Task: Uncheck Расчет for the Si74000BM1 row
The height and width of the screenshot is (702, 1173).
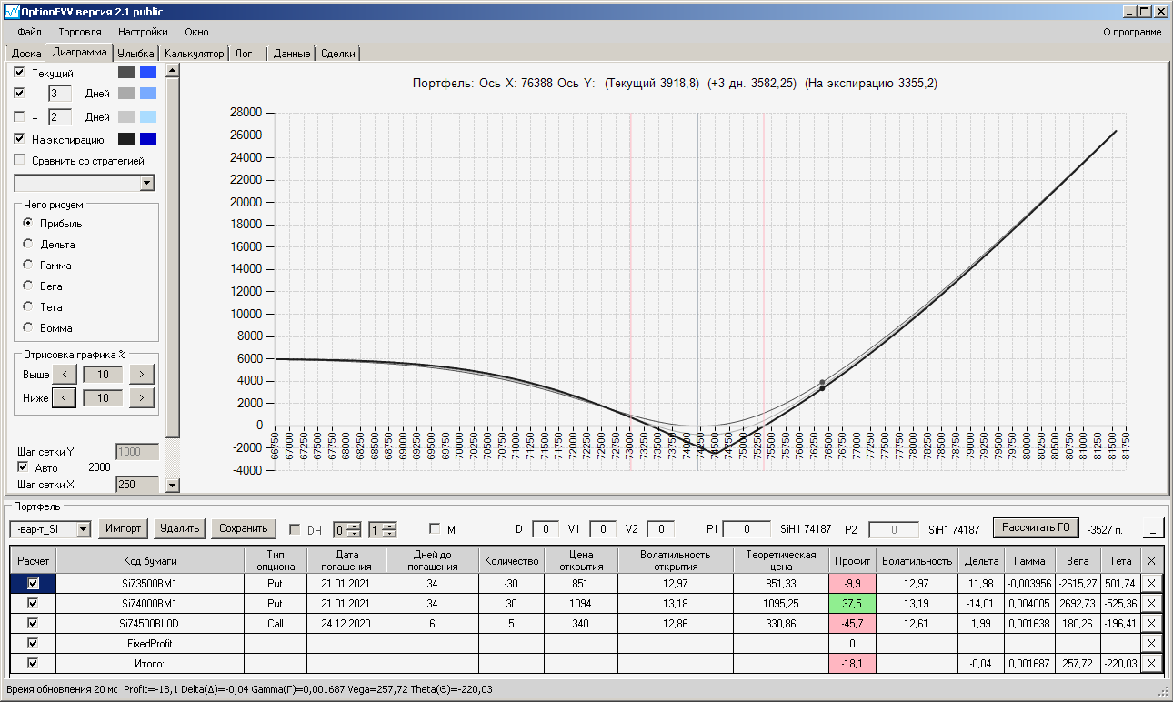Action: (34, 603)
